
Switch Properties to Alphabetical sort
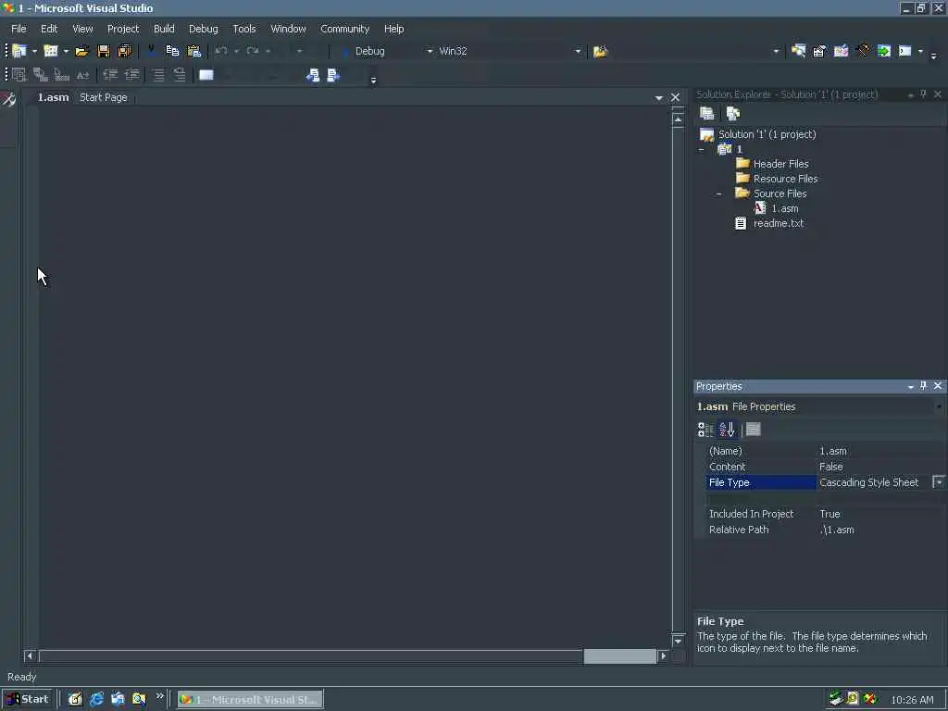[727, 430]
